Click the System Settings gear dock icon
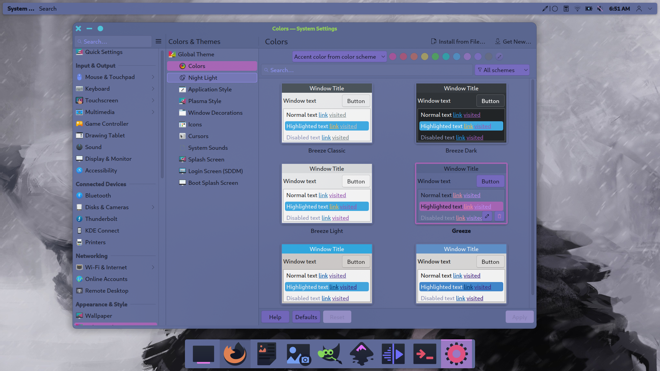Screen dimensions: 660x371 [456, 354]
